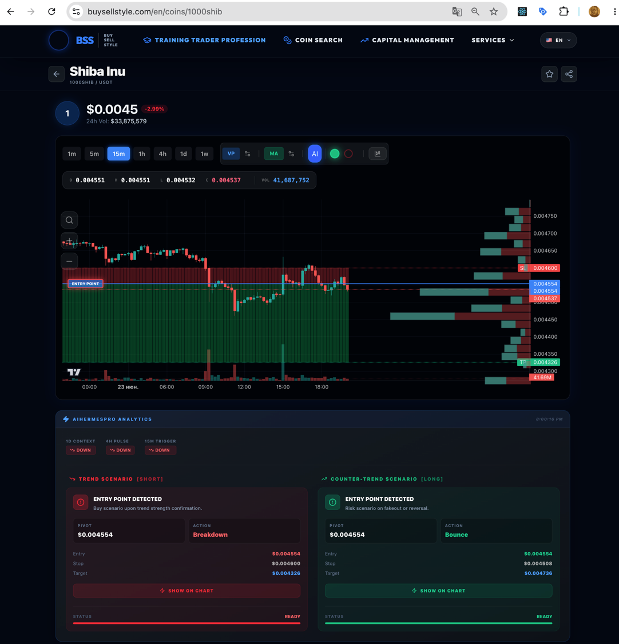Share the Shiba Inu coin page
The height and width of the screenshot is (644, 619).
click(x=569, y=74)
